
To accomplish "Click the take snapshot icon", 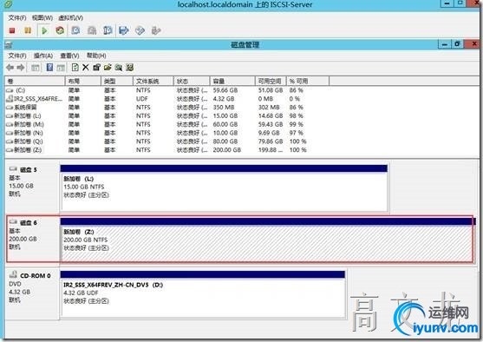I will point(75,30).
